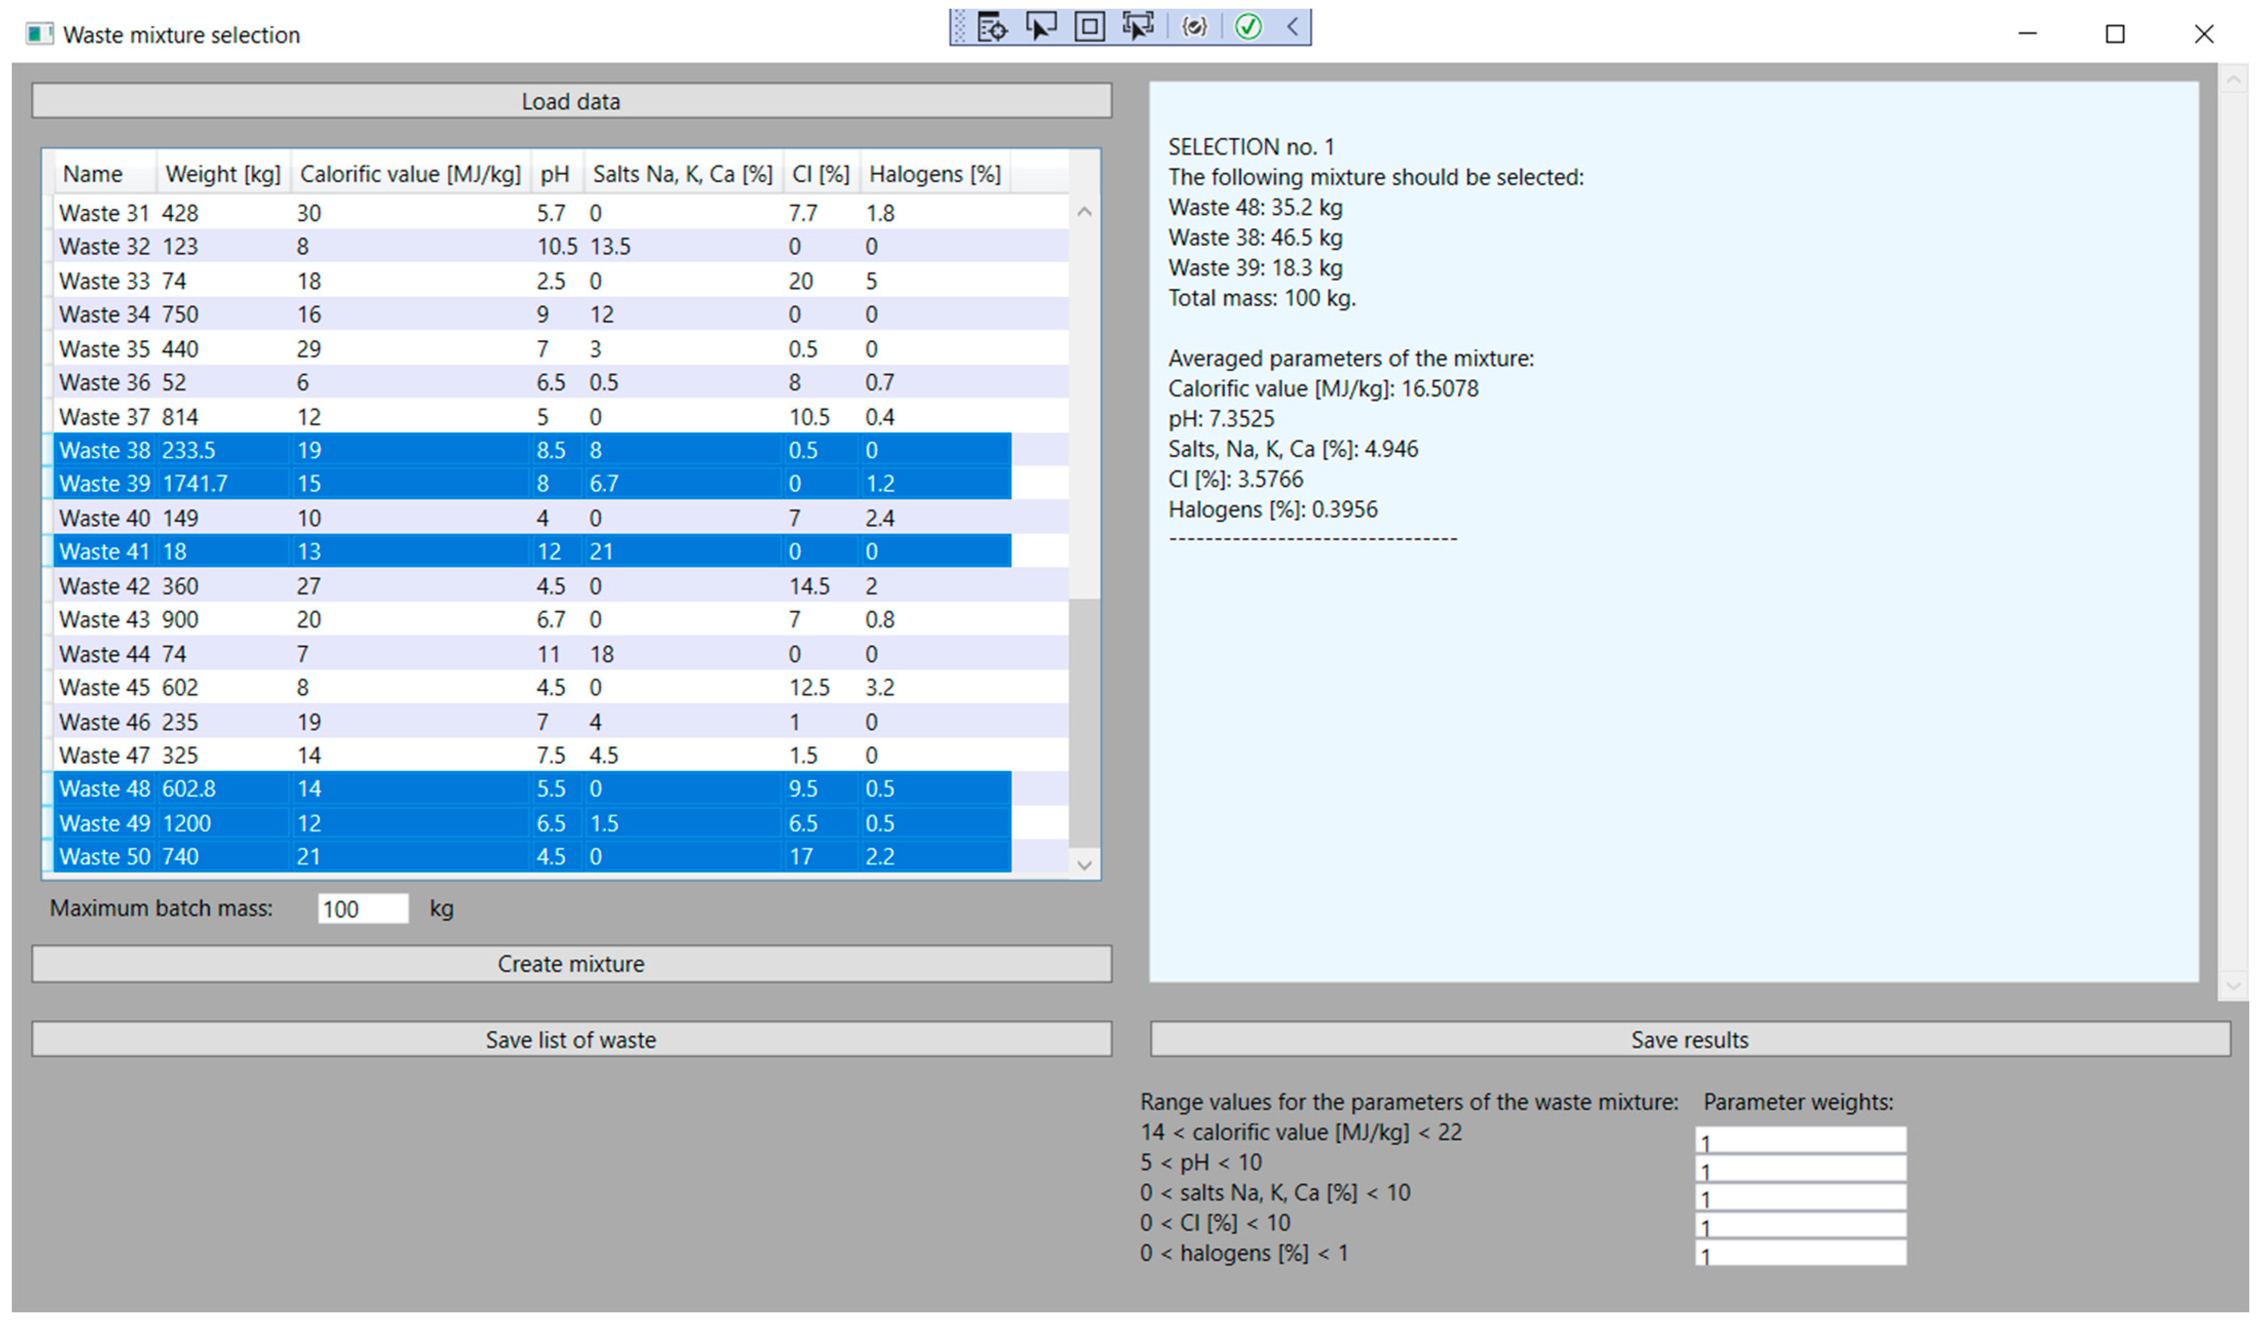Click the pH column header
The width and height of the screenshot is (2258, 1325).
555,174
